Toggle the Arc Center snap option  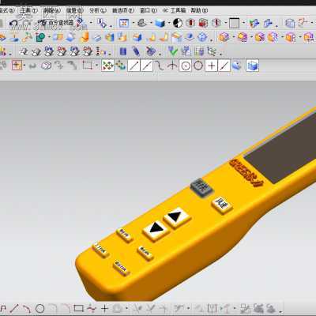tap(186, 66)
